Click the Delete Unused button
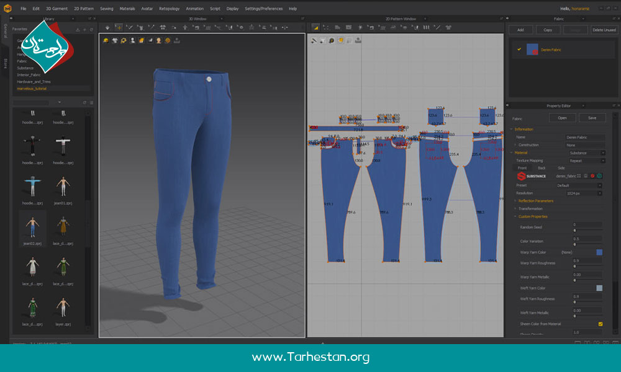The height and width of the screenshot is (372, 621). [x=604, y=29]
